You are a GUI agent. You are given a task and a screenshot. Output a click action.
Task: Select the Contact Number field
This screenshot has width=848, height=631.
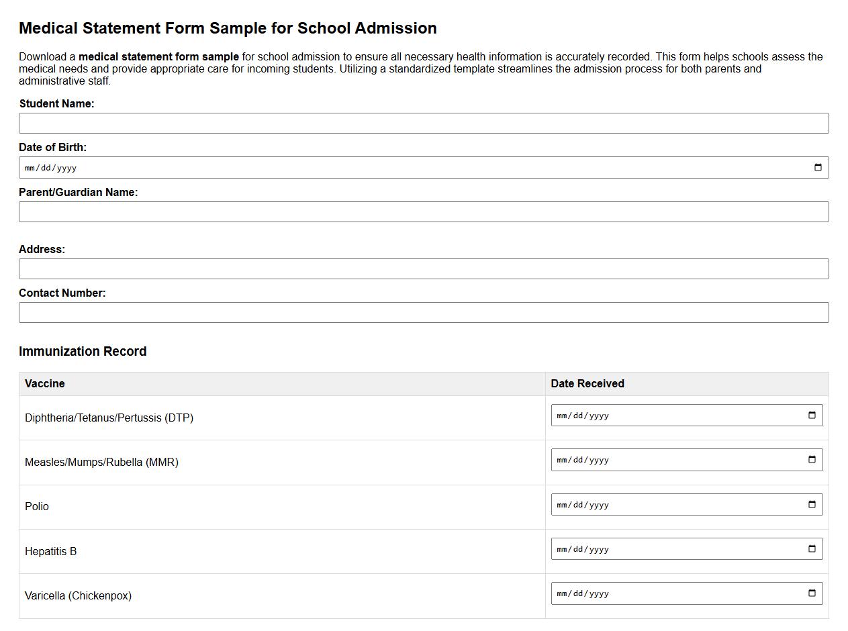coord(423,312)
